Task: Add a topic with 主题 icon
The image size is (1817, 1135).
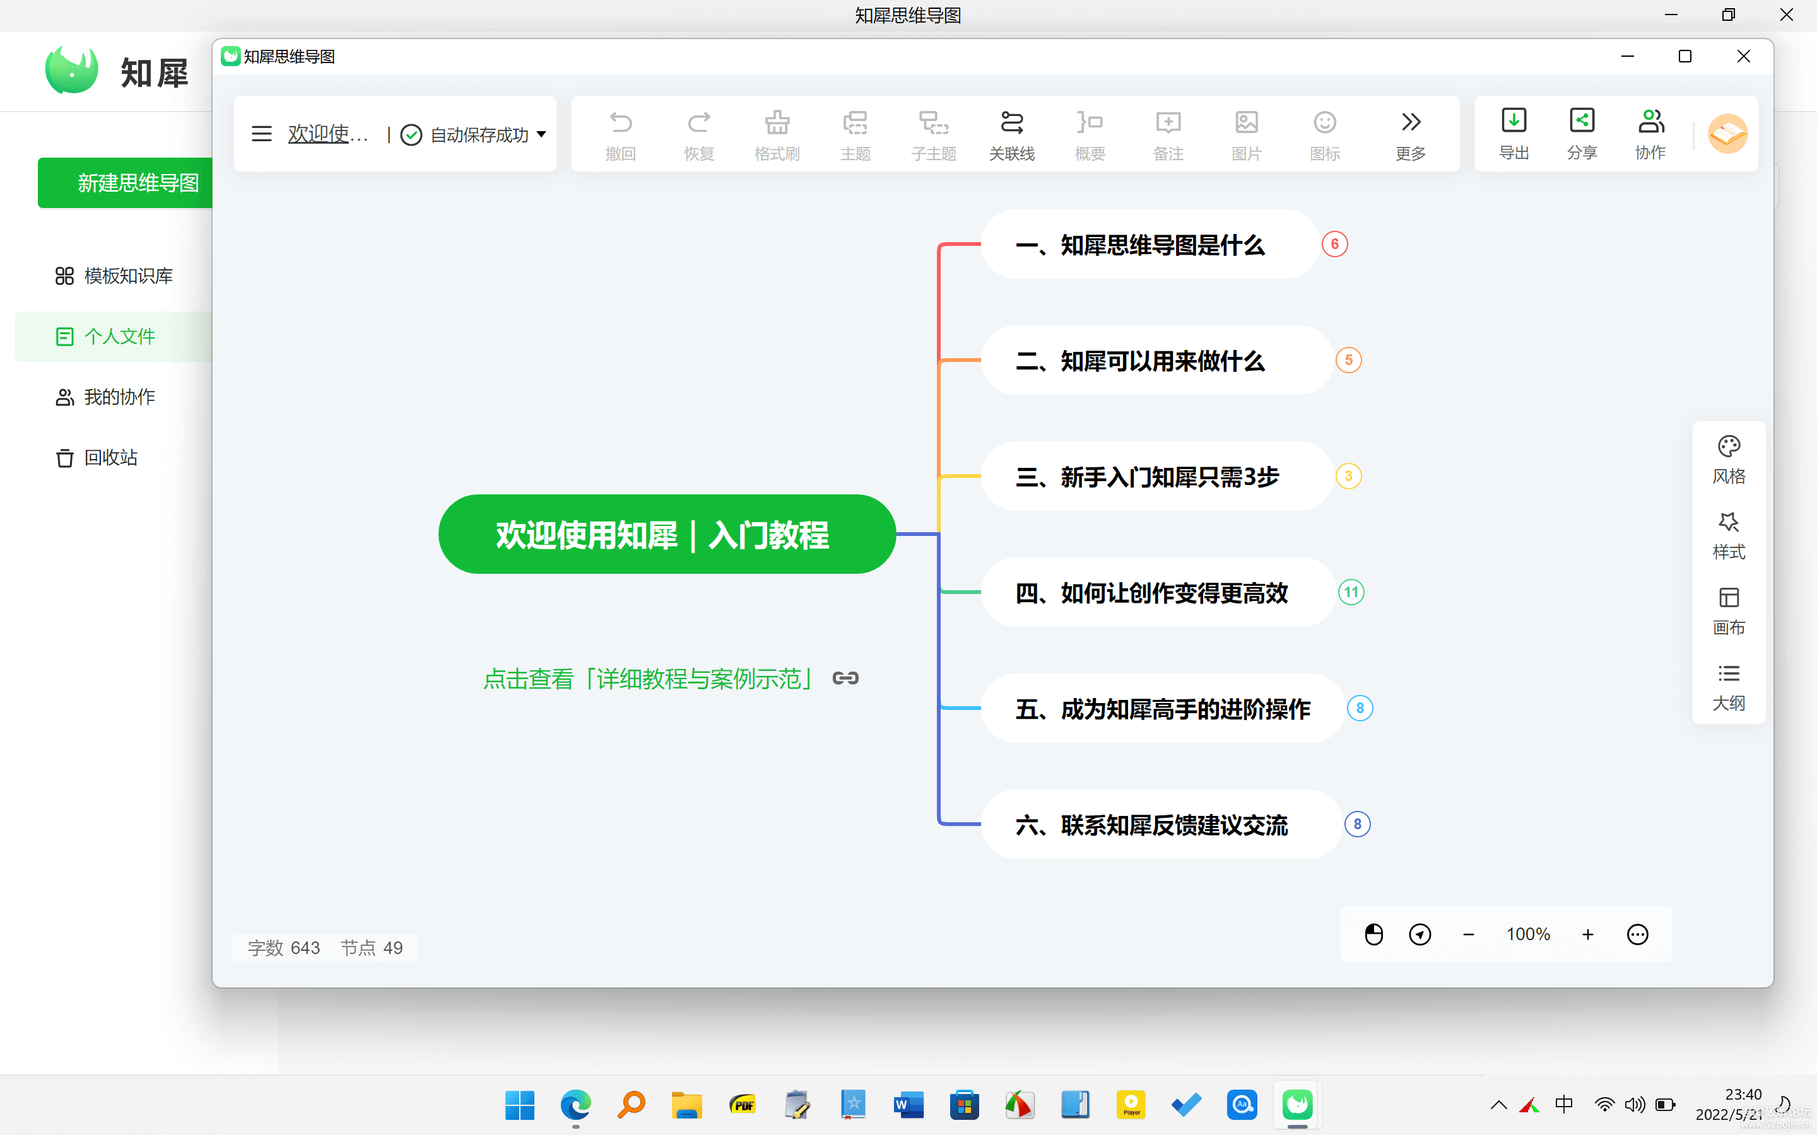Action: [856, 135]
